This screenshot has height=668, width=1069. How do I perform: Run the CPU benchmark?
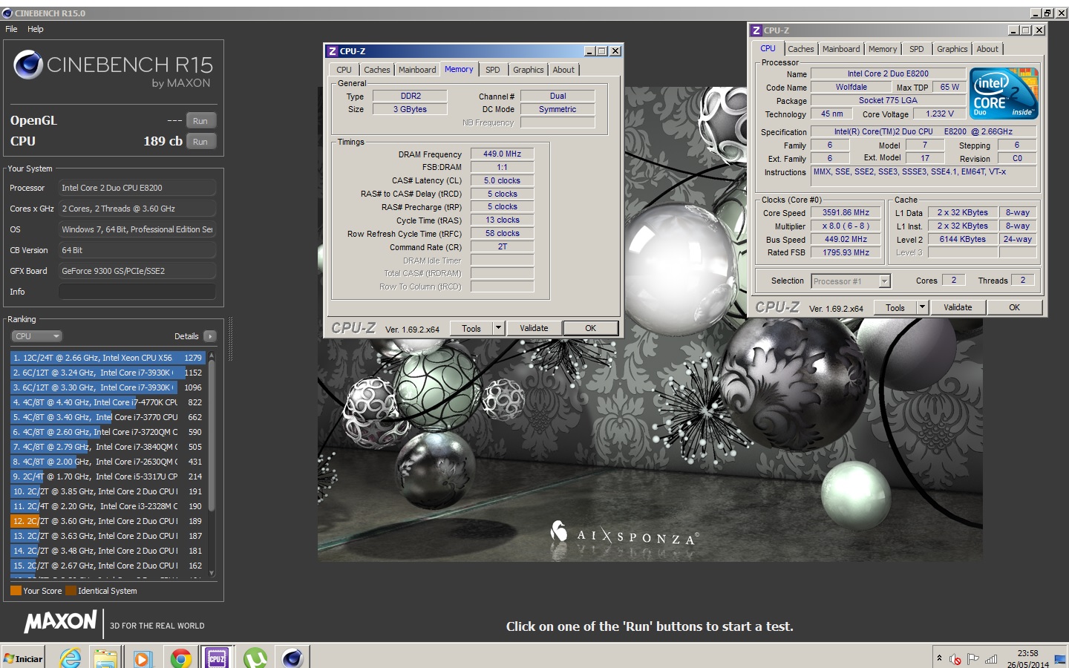(x=200, y=142)
